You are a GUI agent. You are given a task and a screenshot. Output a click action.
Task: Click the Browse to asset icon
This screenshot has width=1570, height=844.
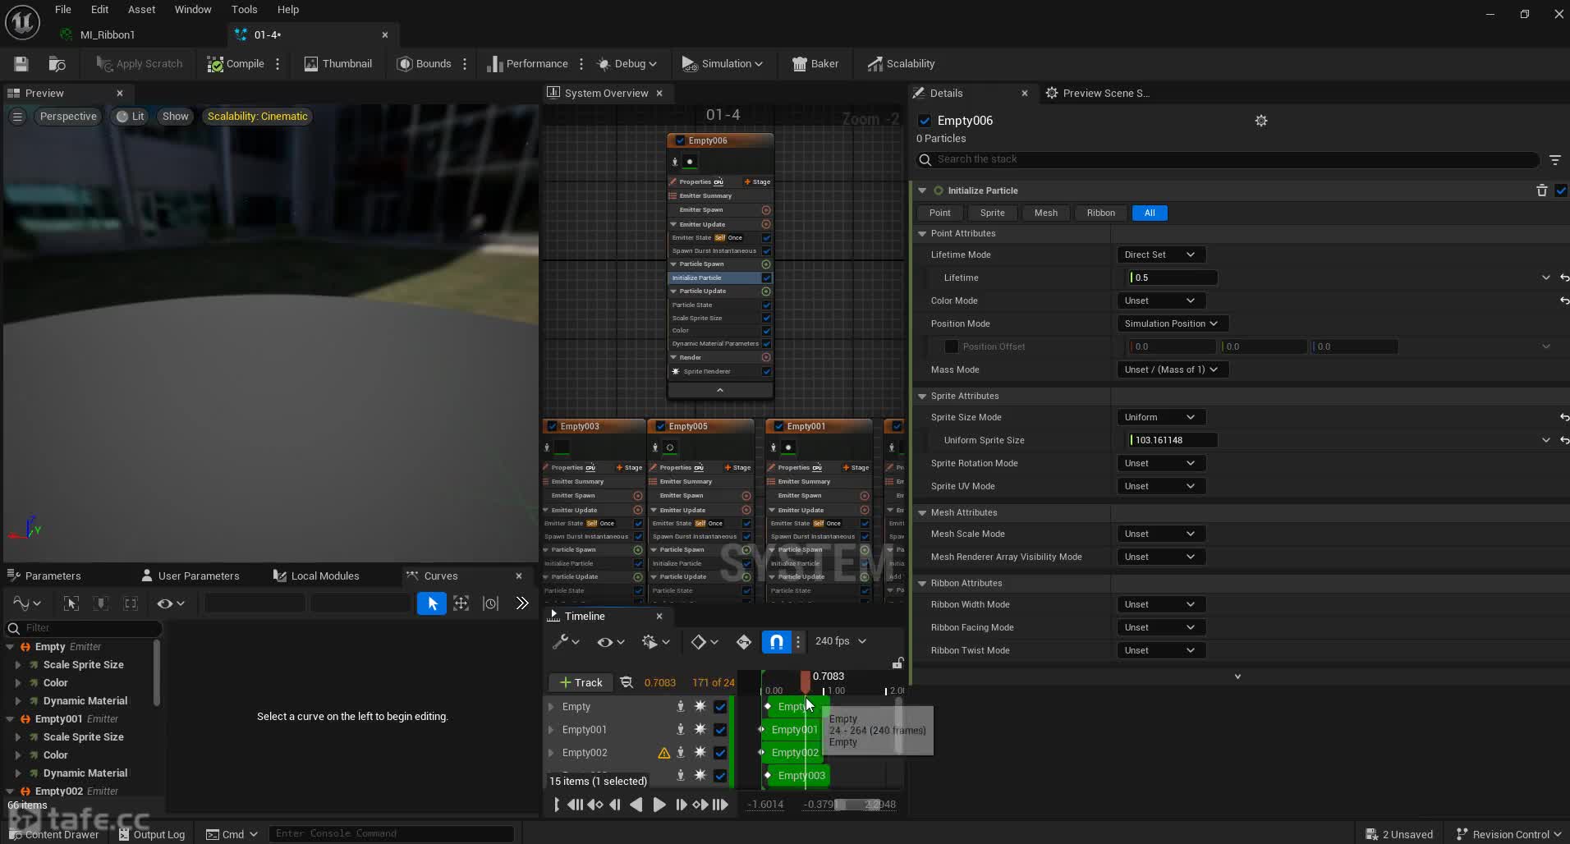pos(57,63)
